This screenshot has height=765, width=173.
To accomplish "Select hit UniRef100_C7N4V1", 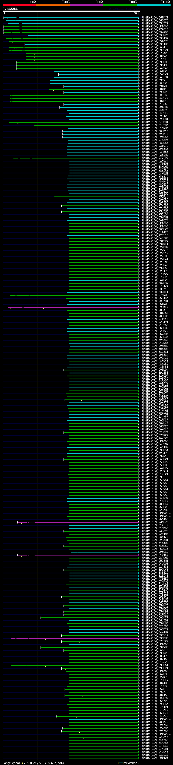I will (155, 707).
